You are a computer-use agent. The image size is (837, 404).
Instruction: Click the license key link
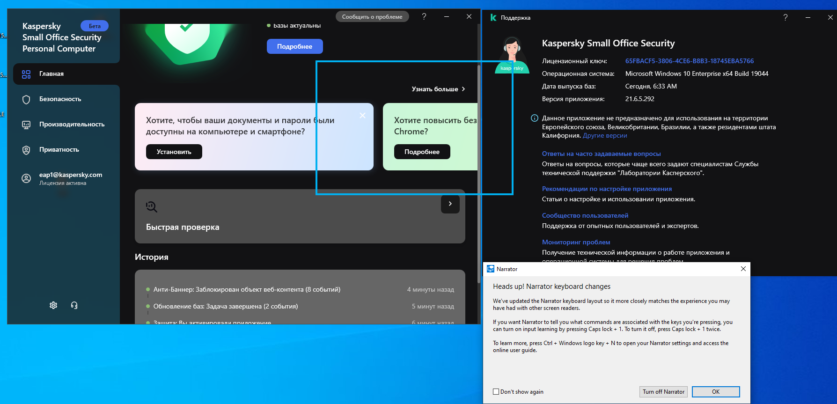(x=690, y=61)
